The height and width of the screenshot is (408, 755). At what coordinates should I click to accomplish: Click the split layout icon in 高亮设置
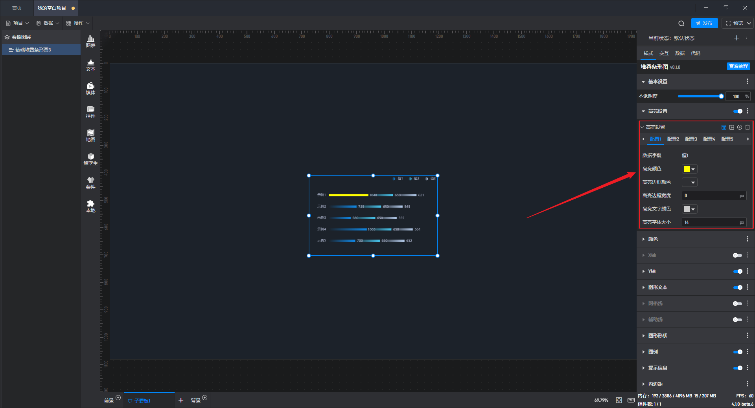coord(732,127)
